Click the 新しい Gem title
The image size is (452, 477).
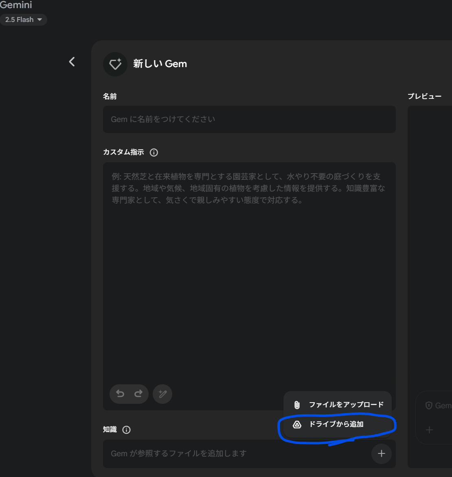[160, 64]
